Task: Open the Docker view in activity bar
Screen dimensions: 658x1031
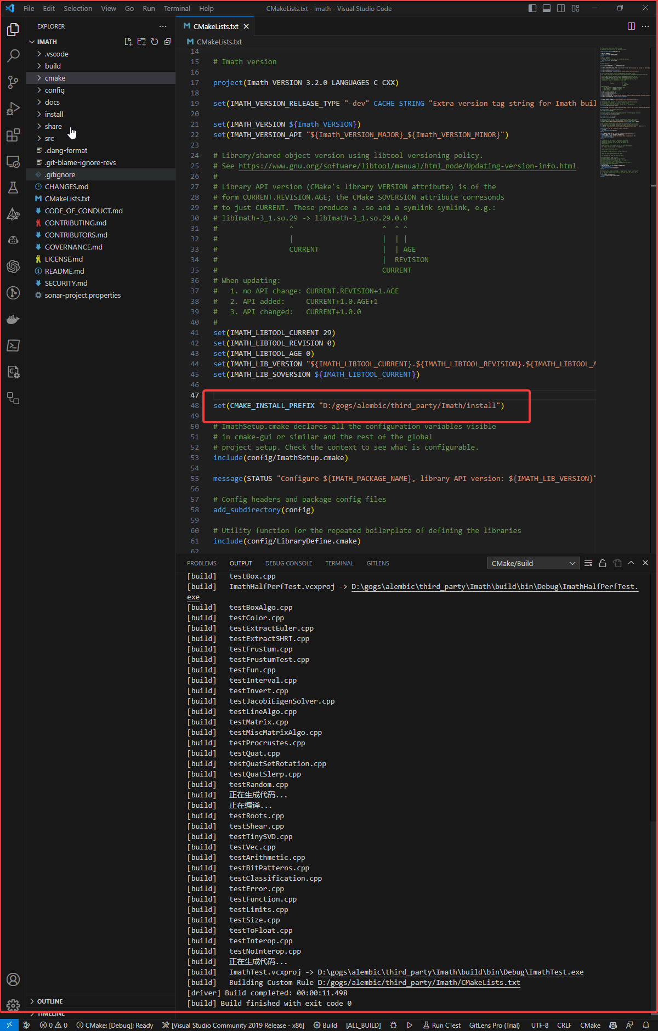Action: [13, 319]
